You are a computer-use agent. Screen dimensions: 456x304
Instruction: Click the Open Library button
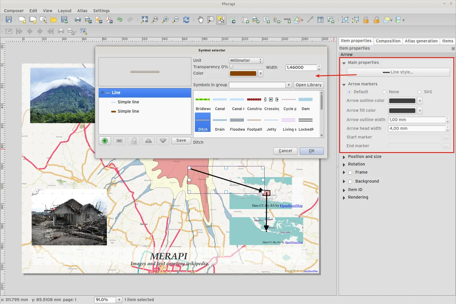pyautogui.click(x=308, y=85)
